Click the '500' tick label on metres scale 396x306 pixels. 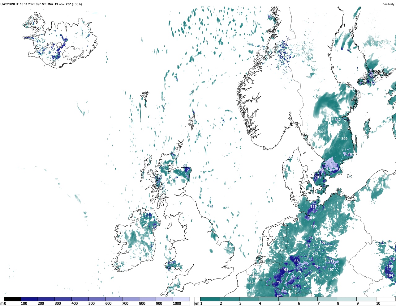[x=92, y=304]
